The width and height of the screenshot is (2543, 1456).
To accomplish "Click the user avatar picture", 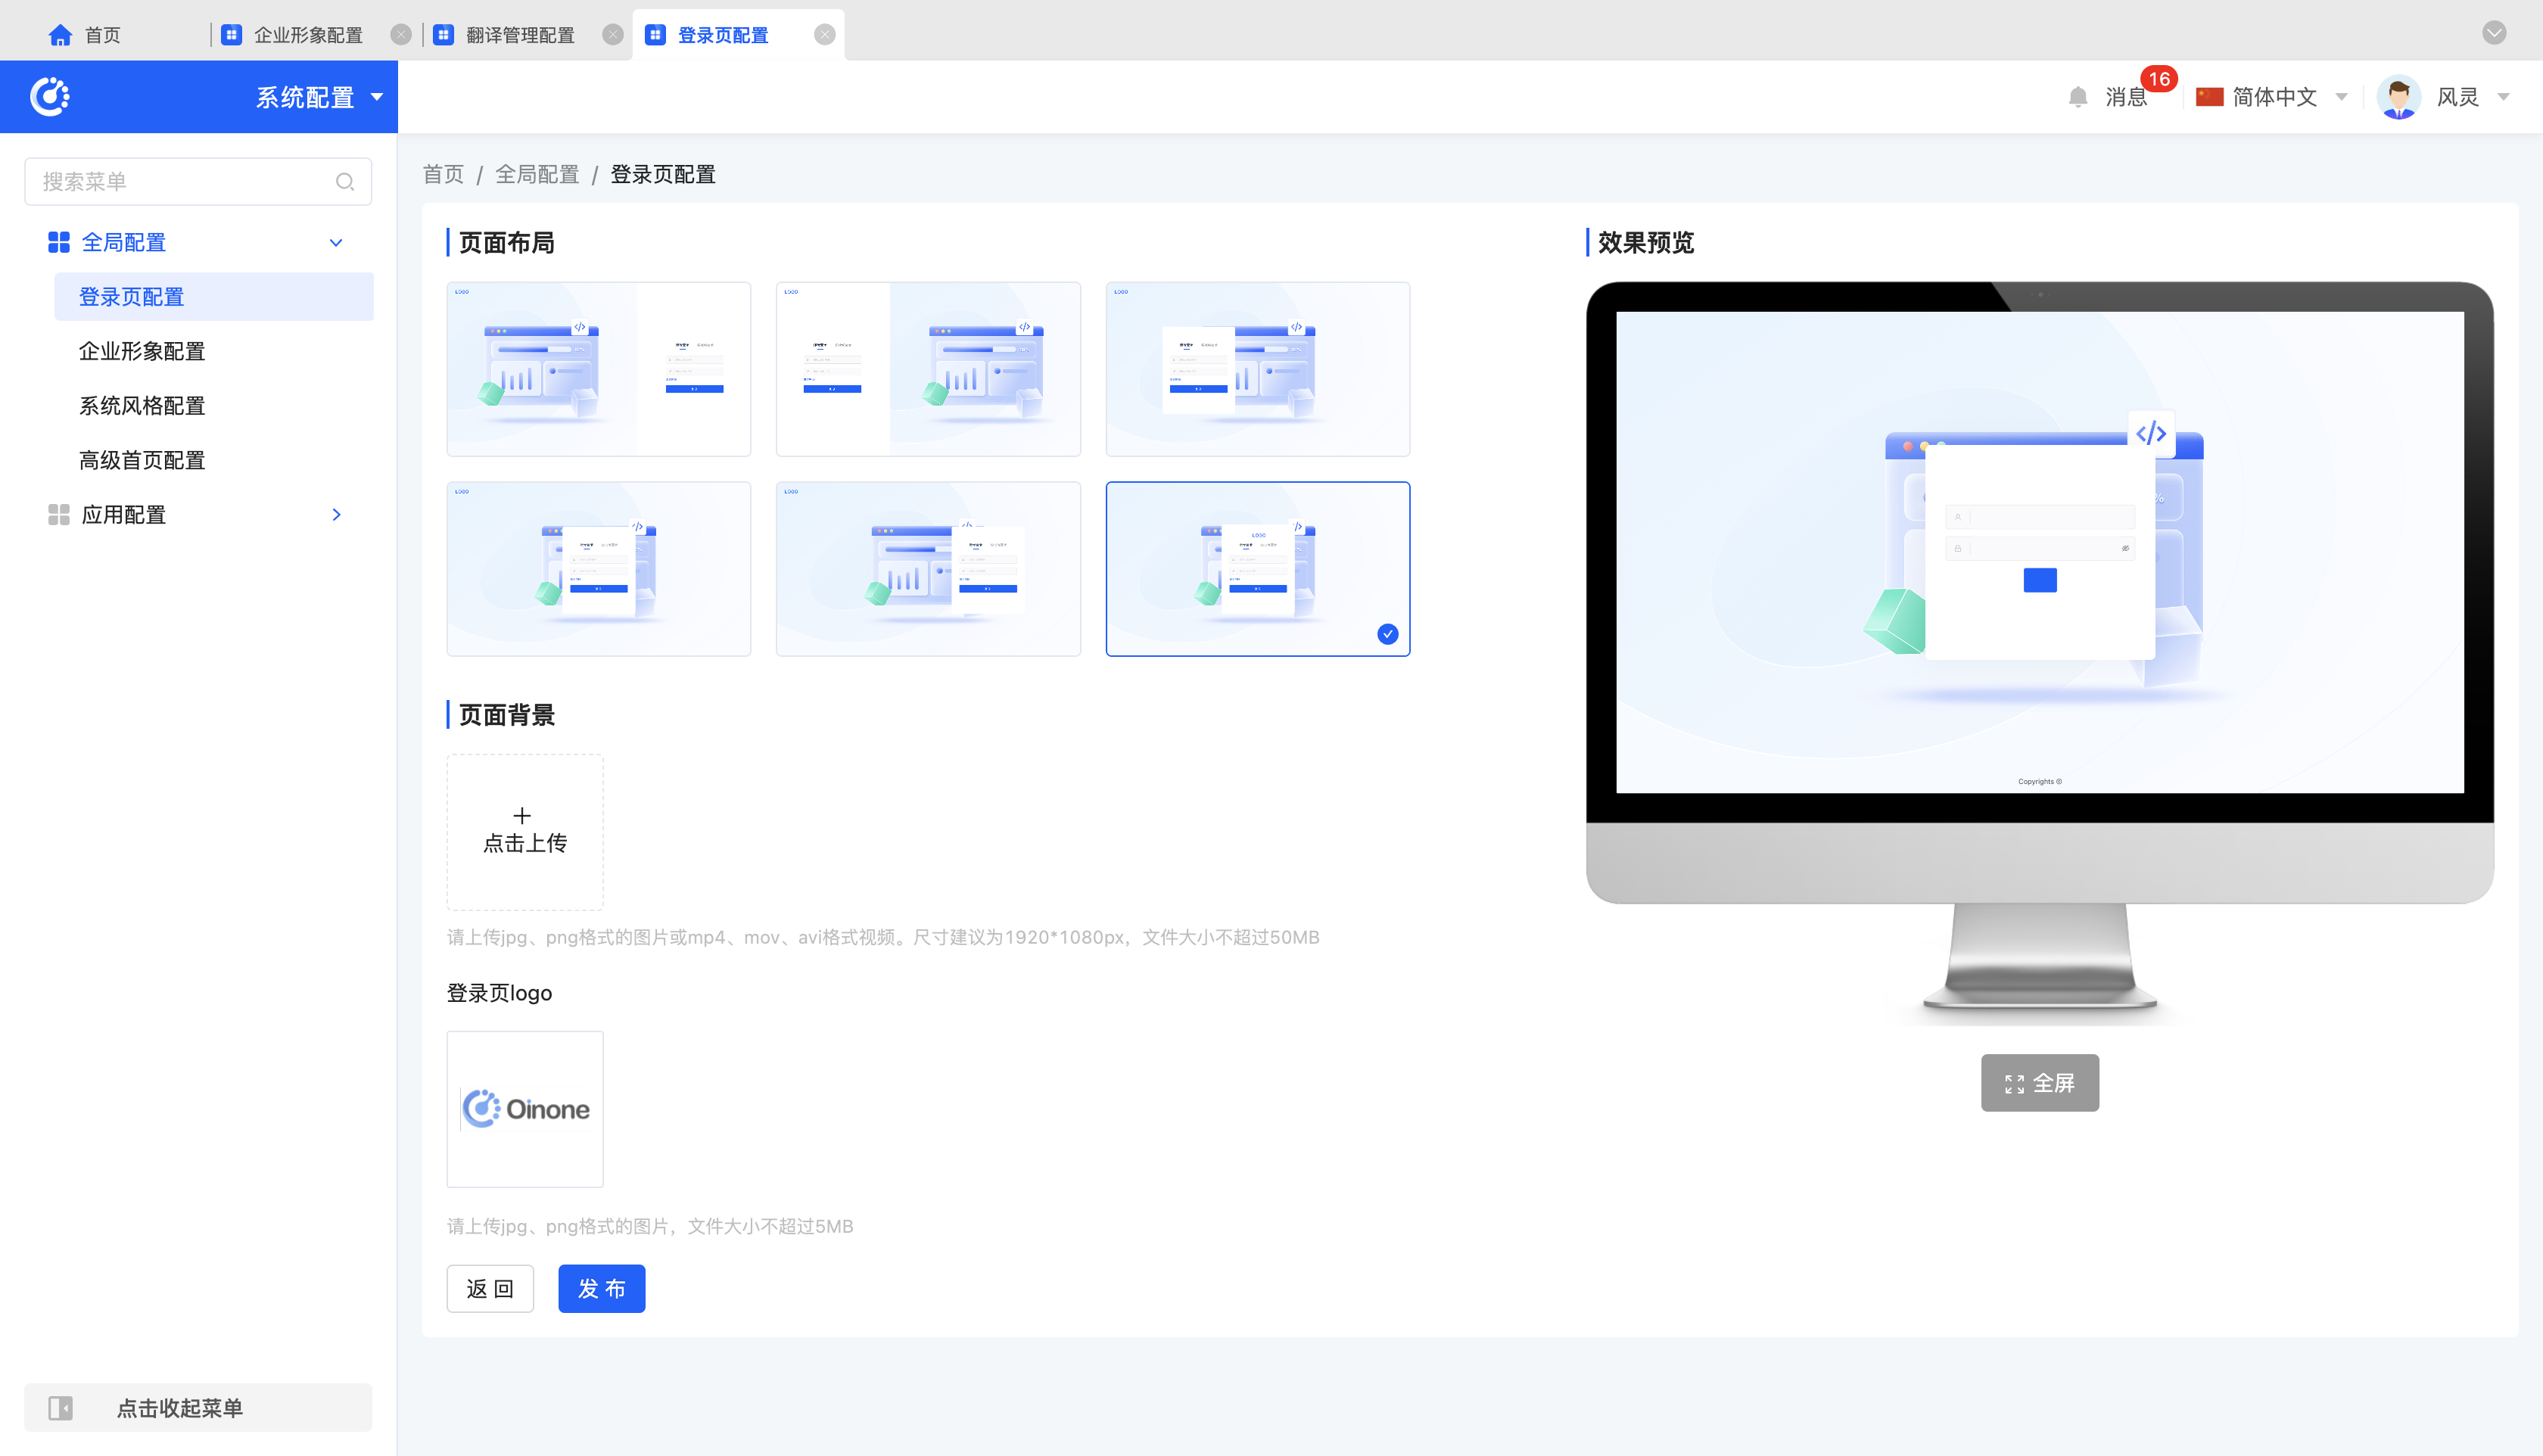I will pyautogui.click(x=2398, y=97).
